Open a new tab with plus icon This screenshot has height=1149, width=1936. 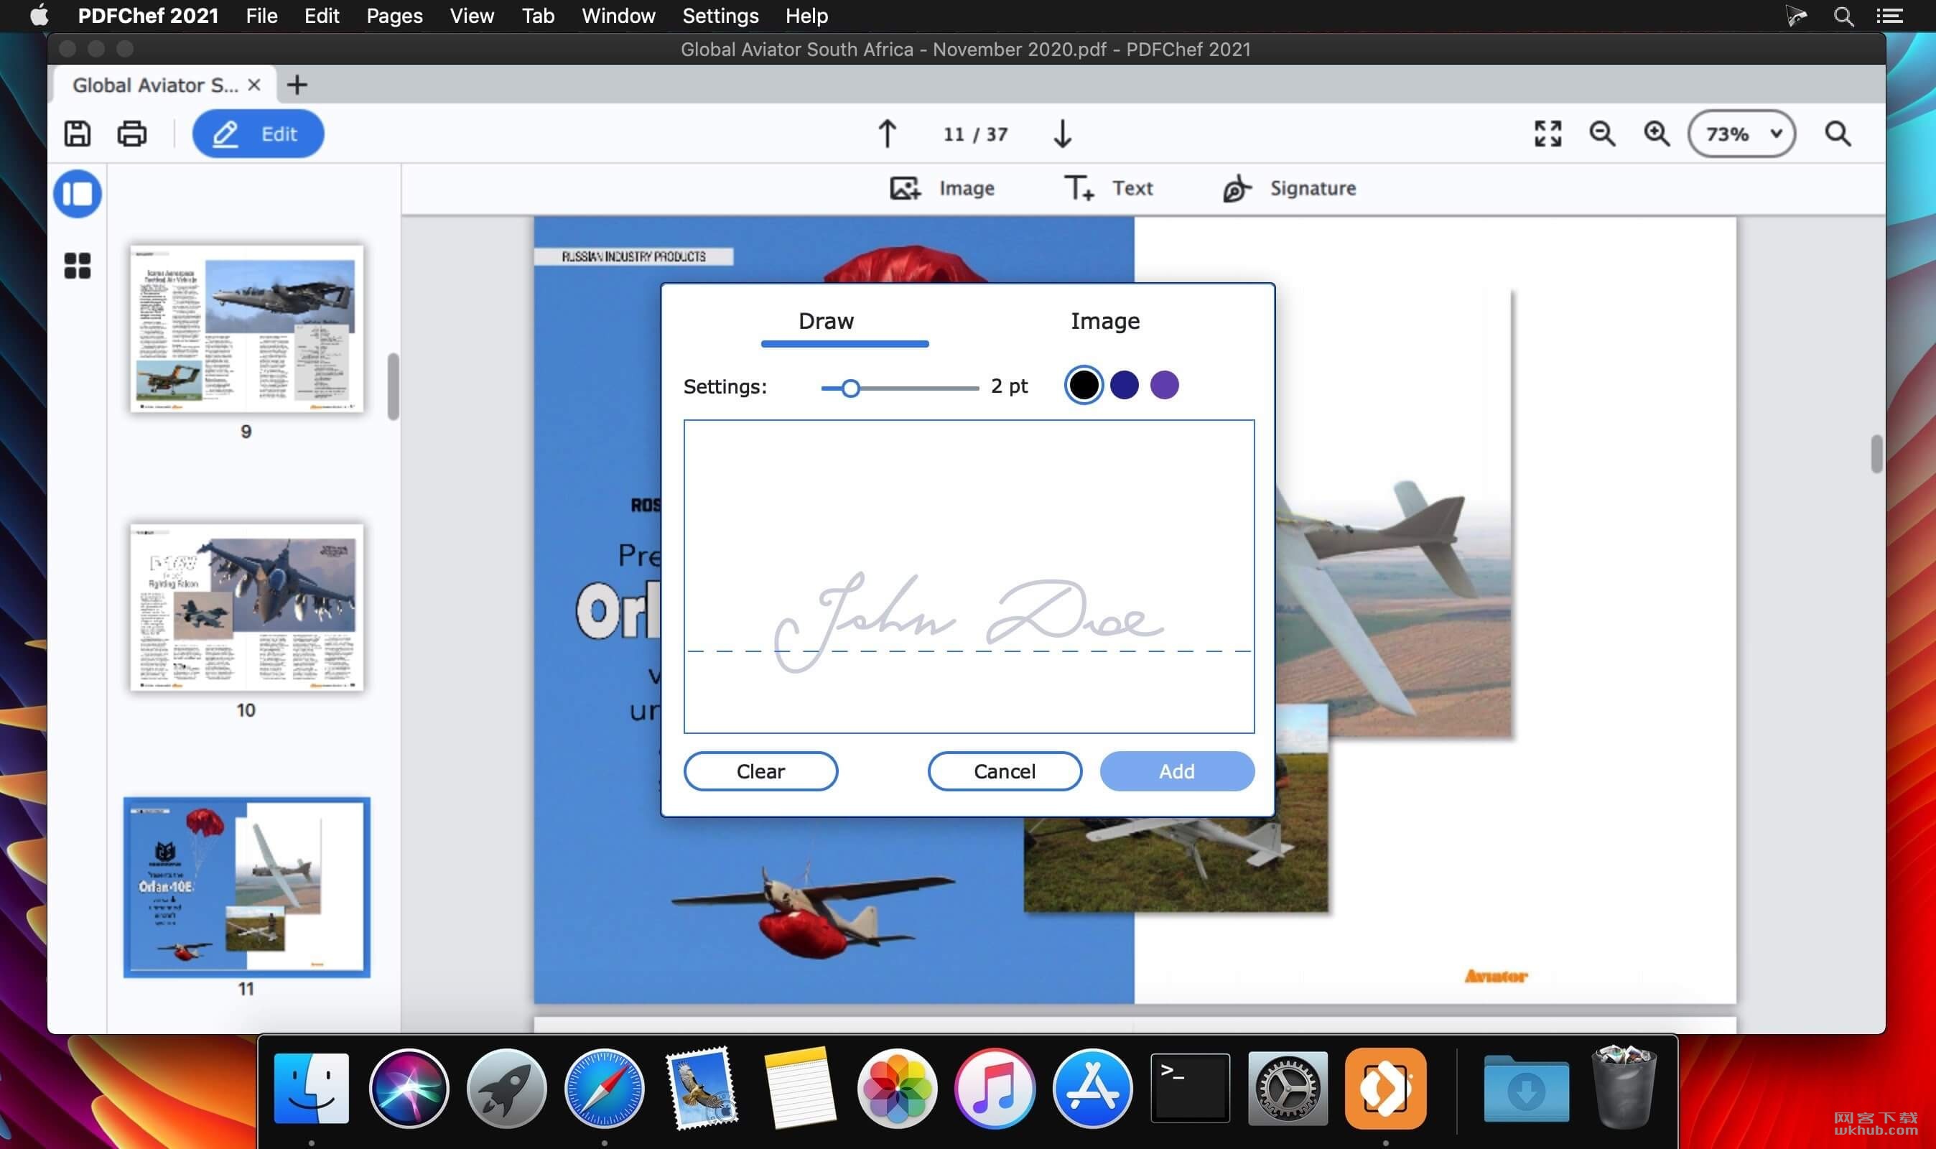297,85
